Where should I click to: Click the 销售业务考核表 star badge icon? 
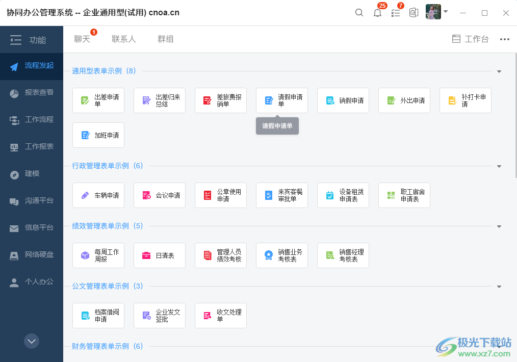(269, 255)
